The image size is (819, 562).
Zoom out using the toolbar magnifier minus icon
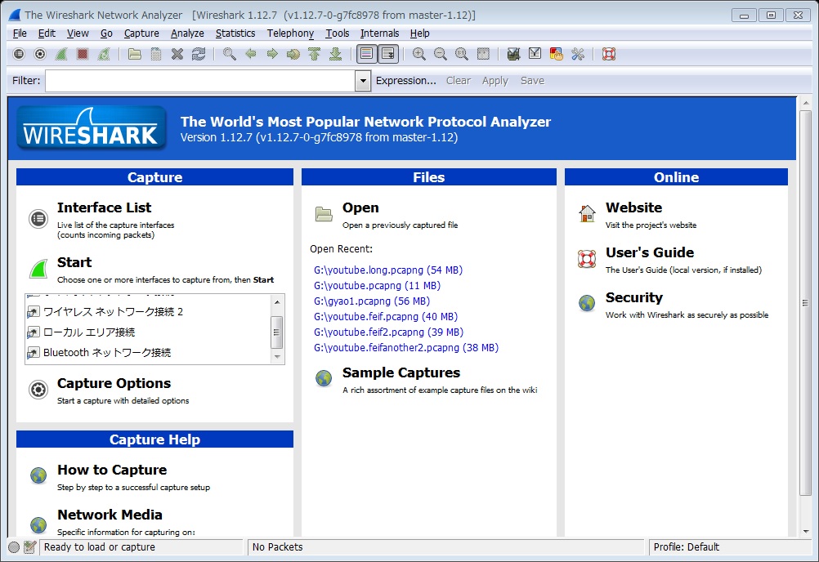point(441,54)
